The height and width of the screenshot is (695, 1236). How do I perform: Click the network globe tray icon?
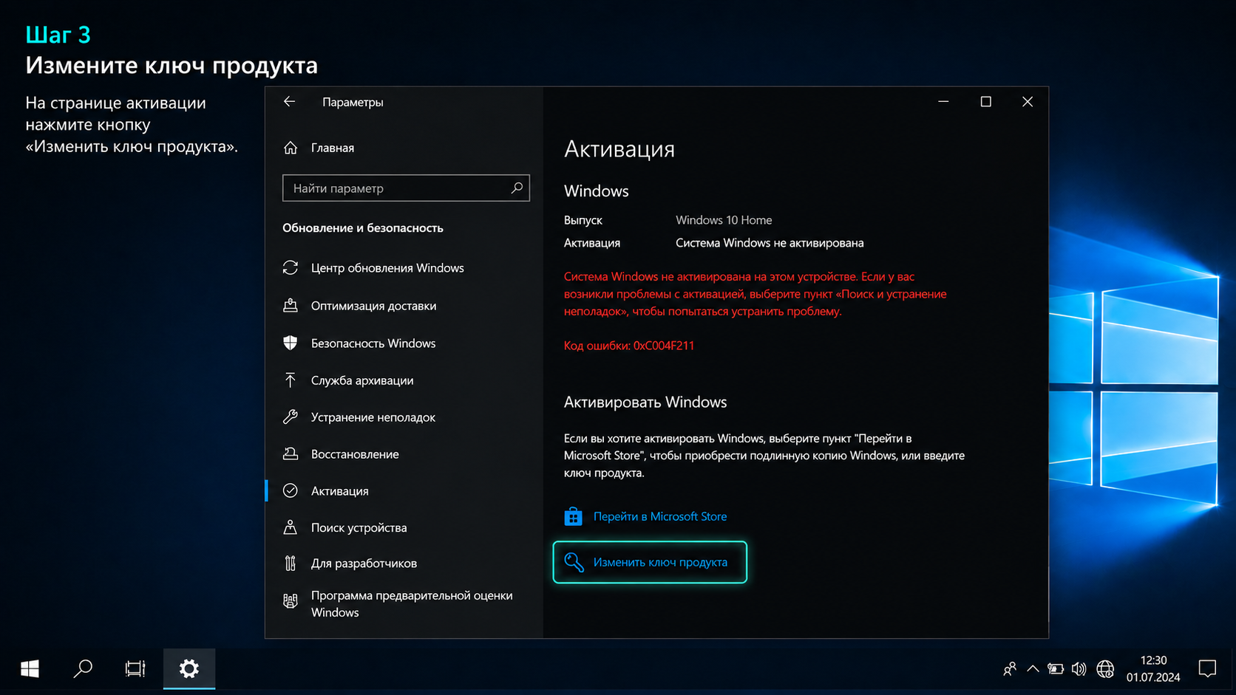(1105, 669)
